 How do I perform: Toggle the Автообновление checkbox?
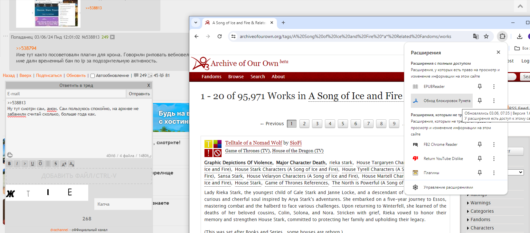pyautogui.click(x=93, y=76)
